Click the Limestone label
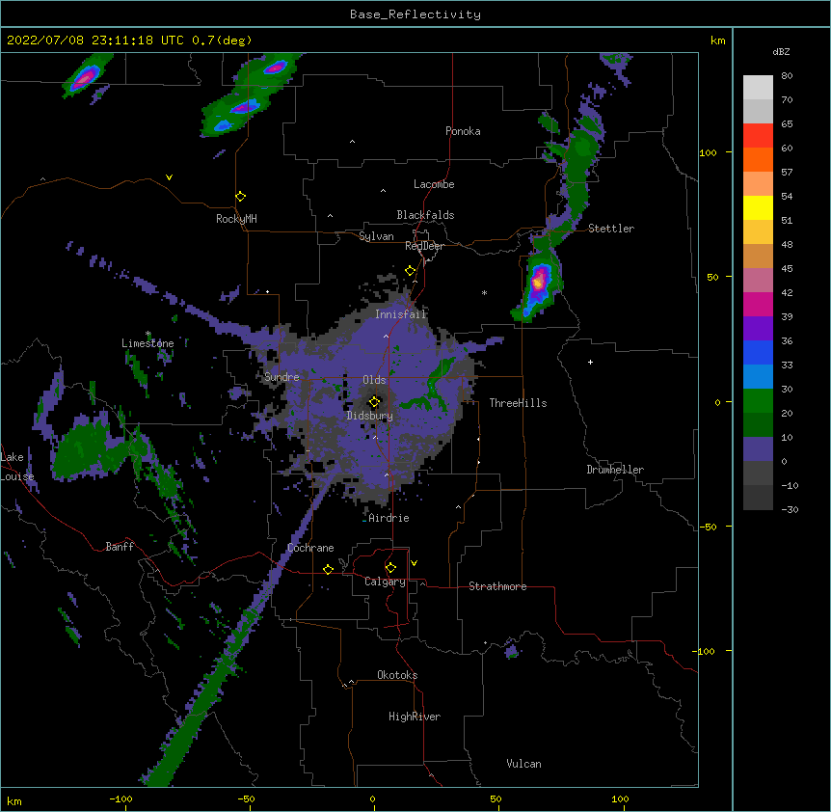Viewport: 831px width, 812px height. tap(147, 343)
